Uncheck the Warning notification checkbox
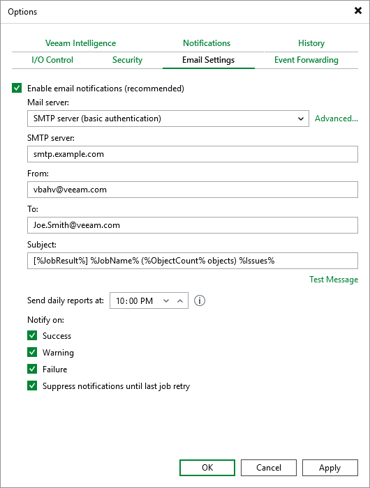Screen dimensions: 370x488 [32, 352]
